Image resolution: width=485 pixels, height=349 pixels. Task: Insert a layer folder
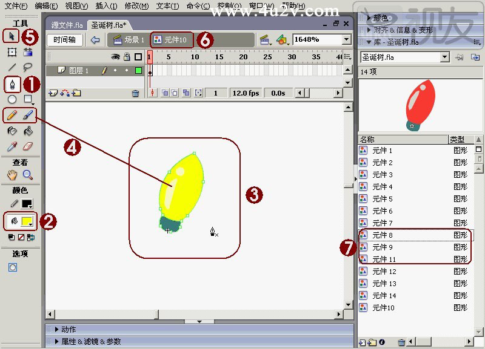[76, 93]
